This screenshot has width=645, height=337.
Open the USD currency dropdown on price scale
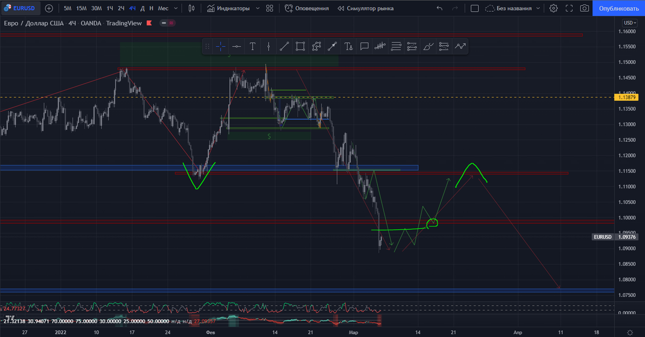tap(630, 23)
